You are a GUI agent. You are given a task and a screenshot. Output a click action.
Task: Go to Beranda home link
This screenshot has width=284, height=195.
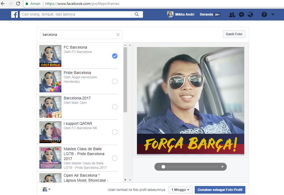coord(206,14)
